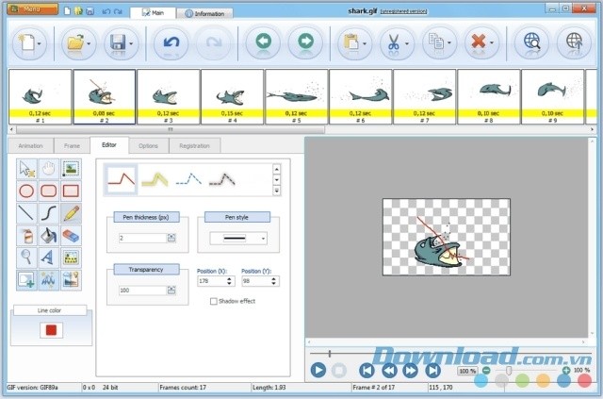The height and width of the screenshot is (399, 603).
Task: Open the Options tab
Action: (149, 146)
